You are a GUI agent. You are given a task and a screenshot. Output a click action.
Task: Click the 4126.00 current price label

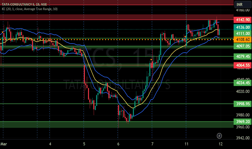click(x=243, y=27)
